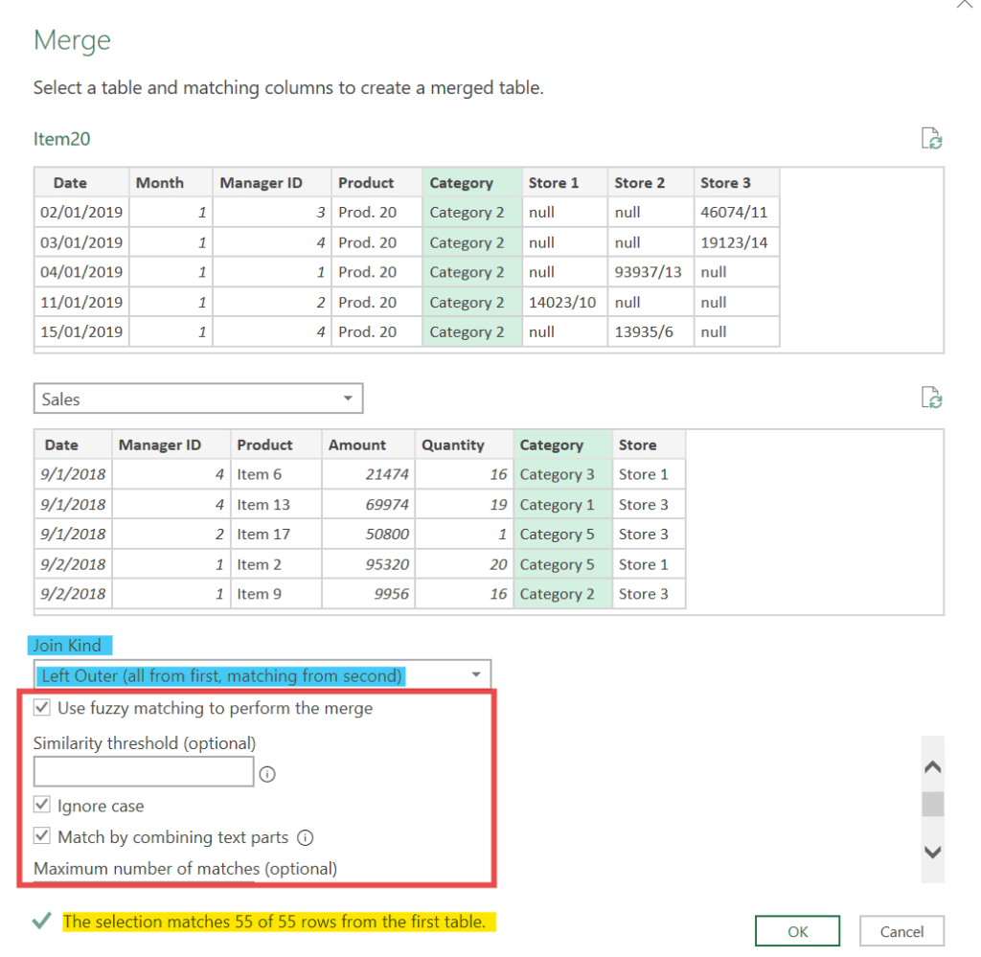Click the options panel scrollbar thumb
The width and height of the screenshot is (981, 957).
(931, 805)
